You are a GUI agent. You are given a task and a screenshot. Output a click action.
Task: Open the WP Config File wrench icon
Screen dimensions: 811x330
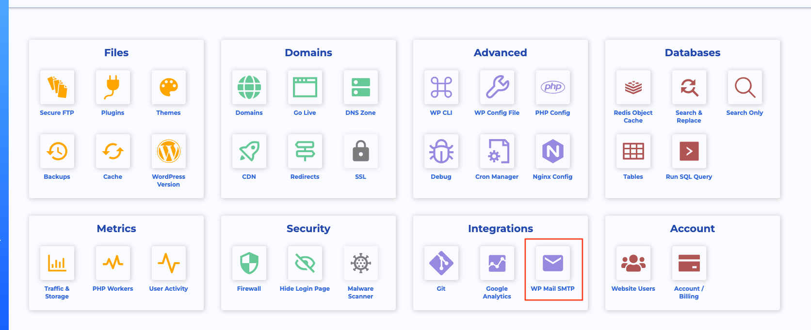(497, 87)
